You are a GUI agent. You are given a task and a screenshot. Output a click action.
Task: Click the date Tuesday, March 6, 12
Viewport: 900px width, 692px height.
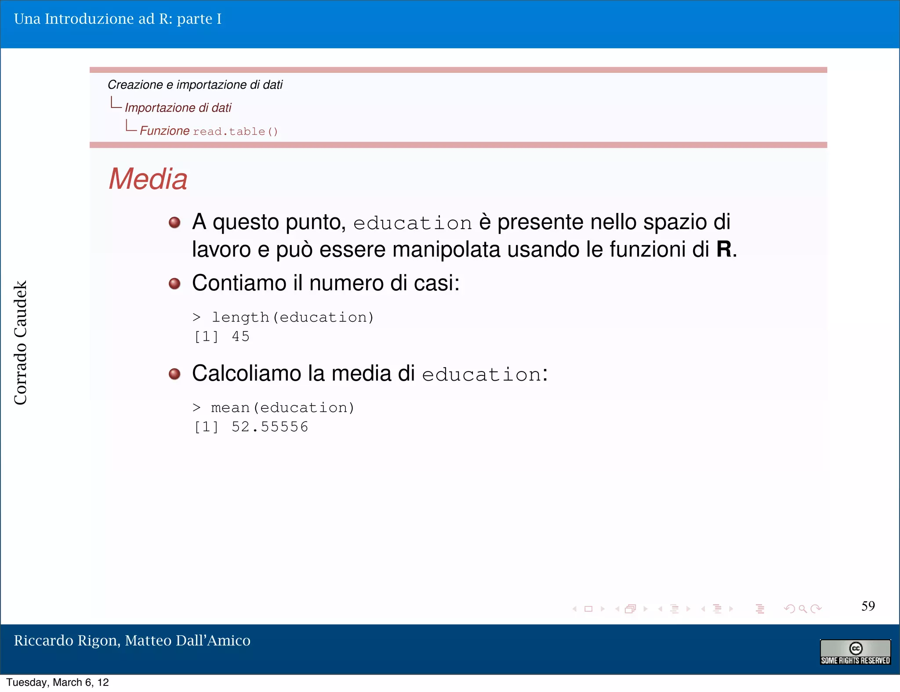click(58, 682)
